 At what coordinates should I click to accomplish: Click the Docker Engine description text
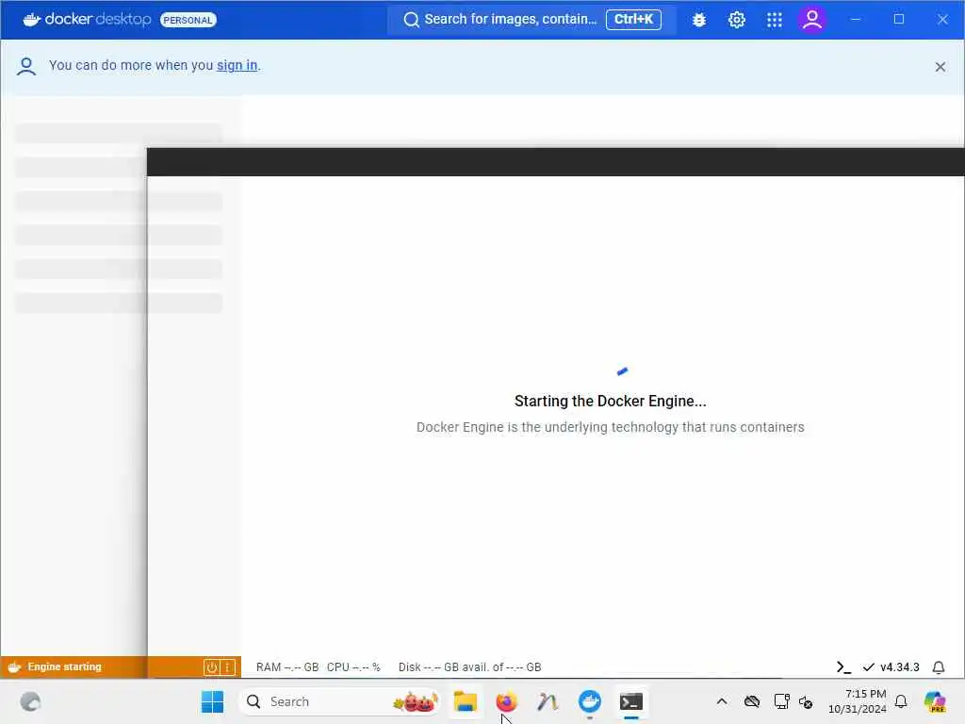(610, 427)
